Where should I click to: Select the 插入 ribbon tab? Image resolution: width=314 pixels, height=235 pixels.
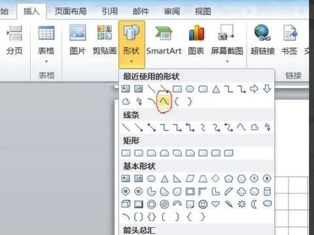coord(31,11)
